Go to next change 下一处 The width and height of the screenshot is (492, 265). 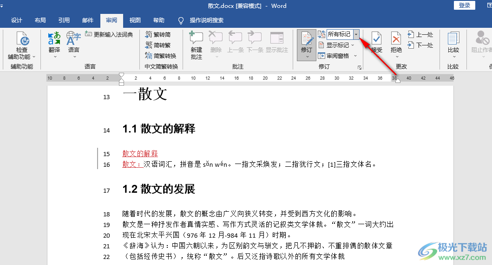420,45
